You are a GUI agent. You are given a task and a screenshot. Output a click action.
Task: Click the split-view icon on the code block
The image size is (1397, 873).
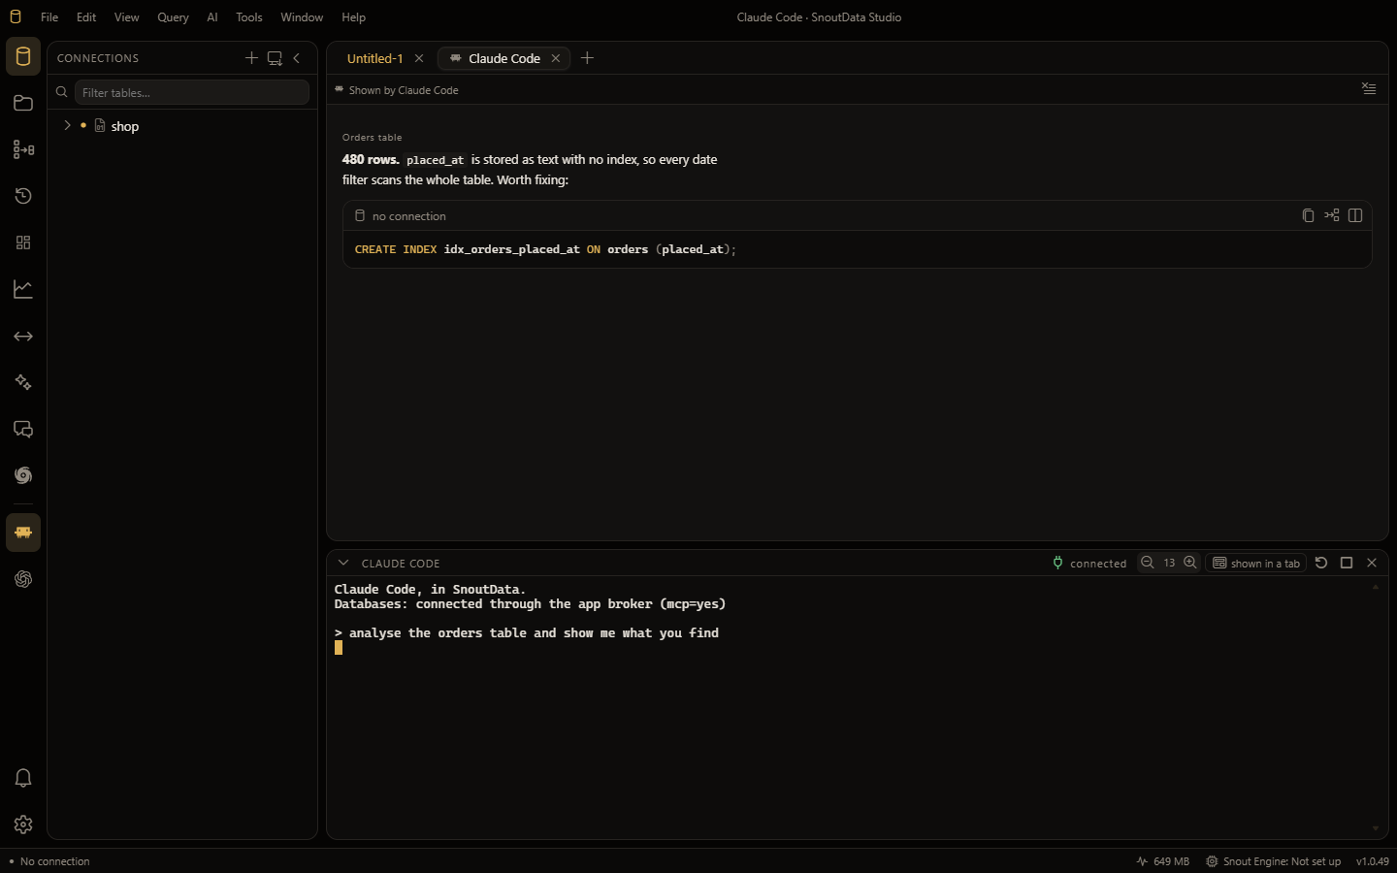click(1355, 215)
